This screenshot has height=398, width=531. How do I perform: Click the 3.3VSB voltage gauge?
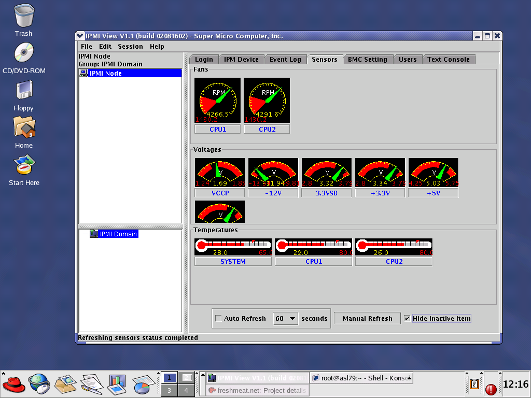(327, 172)
